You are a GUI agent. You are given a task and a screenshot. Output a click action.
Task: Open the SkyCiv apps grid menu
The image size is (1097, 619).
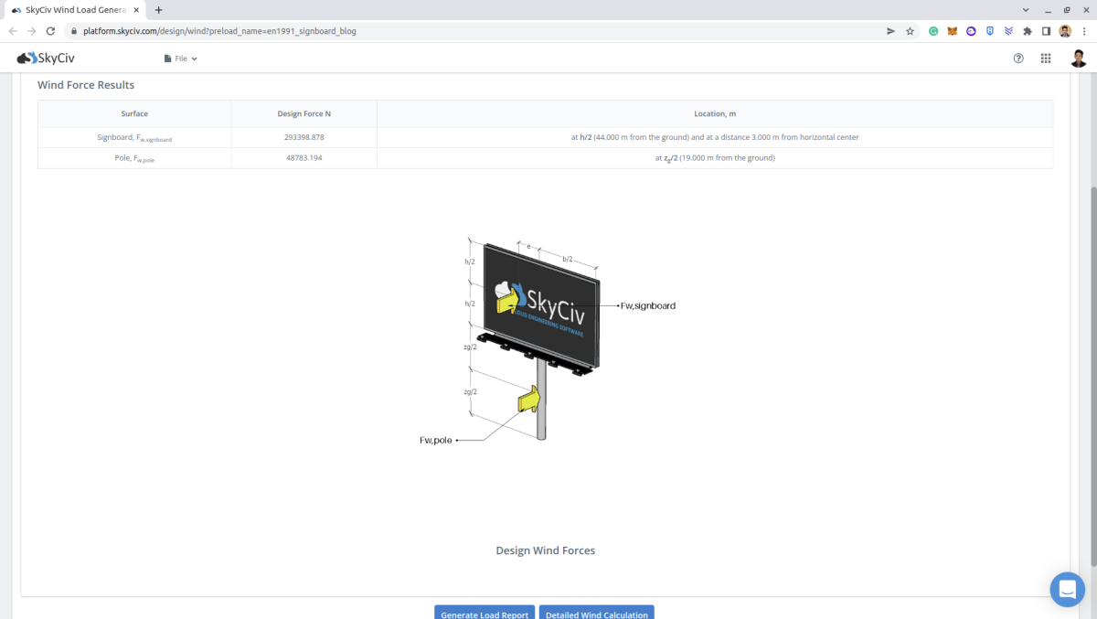point(1046,59)
